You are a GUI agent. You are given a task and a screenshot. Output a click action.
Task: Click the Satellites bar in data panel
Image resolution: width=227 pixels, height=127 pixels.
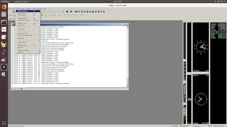222,38
